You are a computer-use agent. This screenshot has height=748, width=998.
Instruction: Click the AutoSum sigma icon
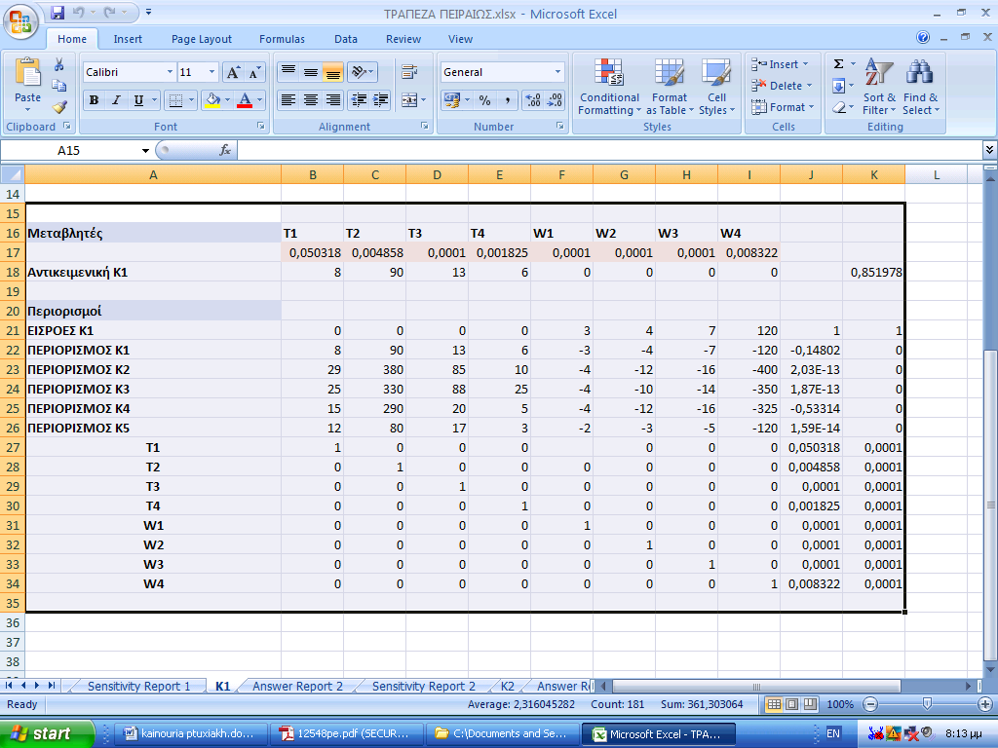(839, 64)
